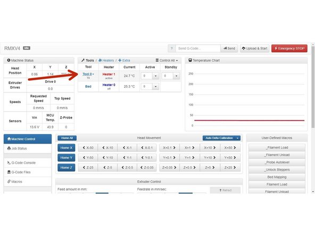This screenshot has width=315, height=236.
Task: Move head Z+0.05
Action: click(169, 167)
